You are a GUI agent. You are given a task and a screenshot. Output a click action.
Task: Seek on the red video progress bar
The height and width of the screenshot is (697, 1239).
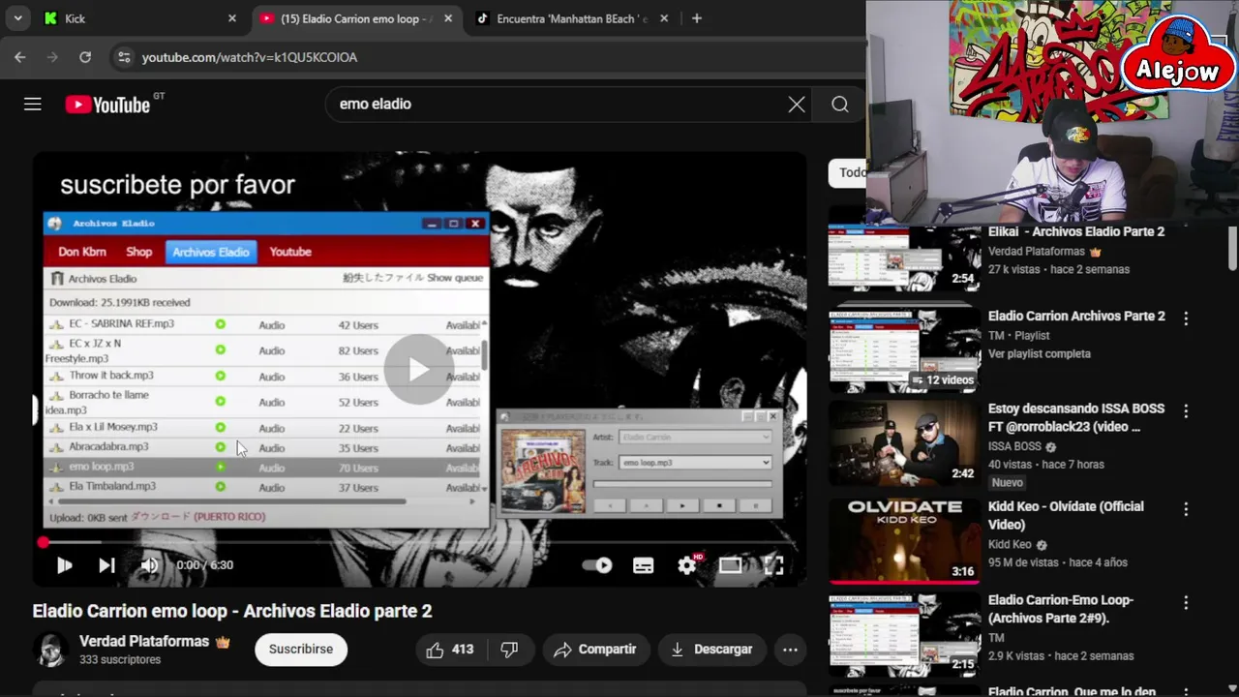pyautogui.click(x=419, y=543)
